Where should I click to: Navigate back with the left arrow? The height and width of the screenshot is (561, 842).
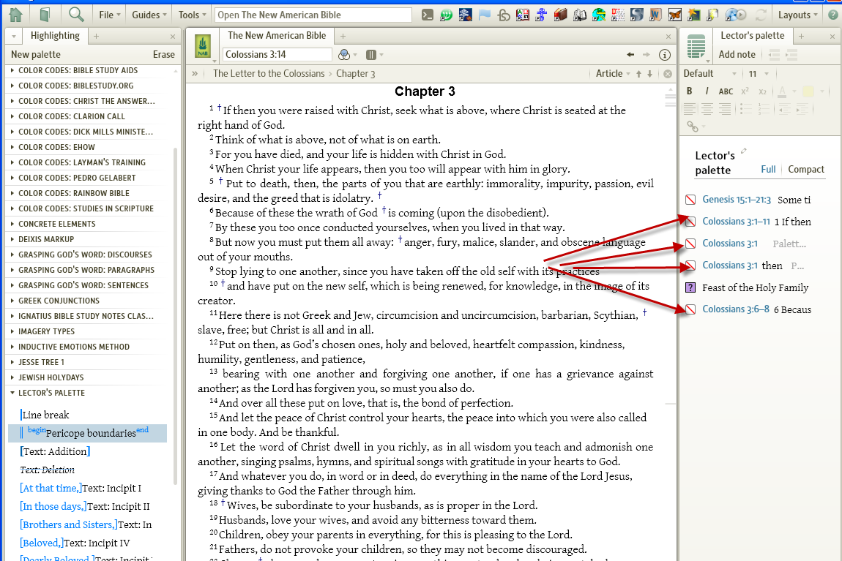click(630, 55)
